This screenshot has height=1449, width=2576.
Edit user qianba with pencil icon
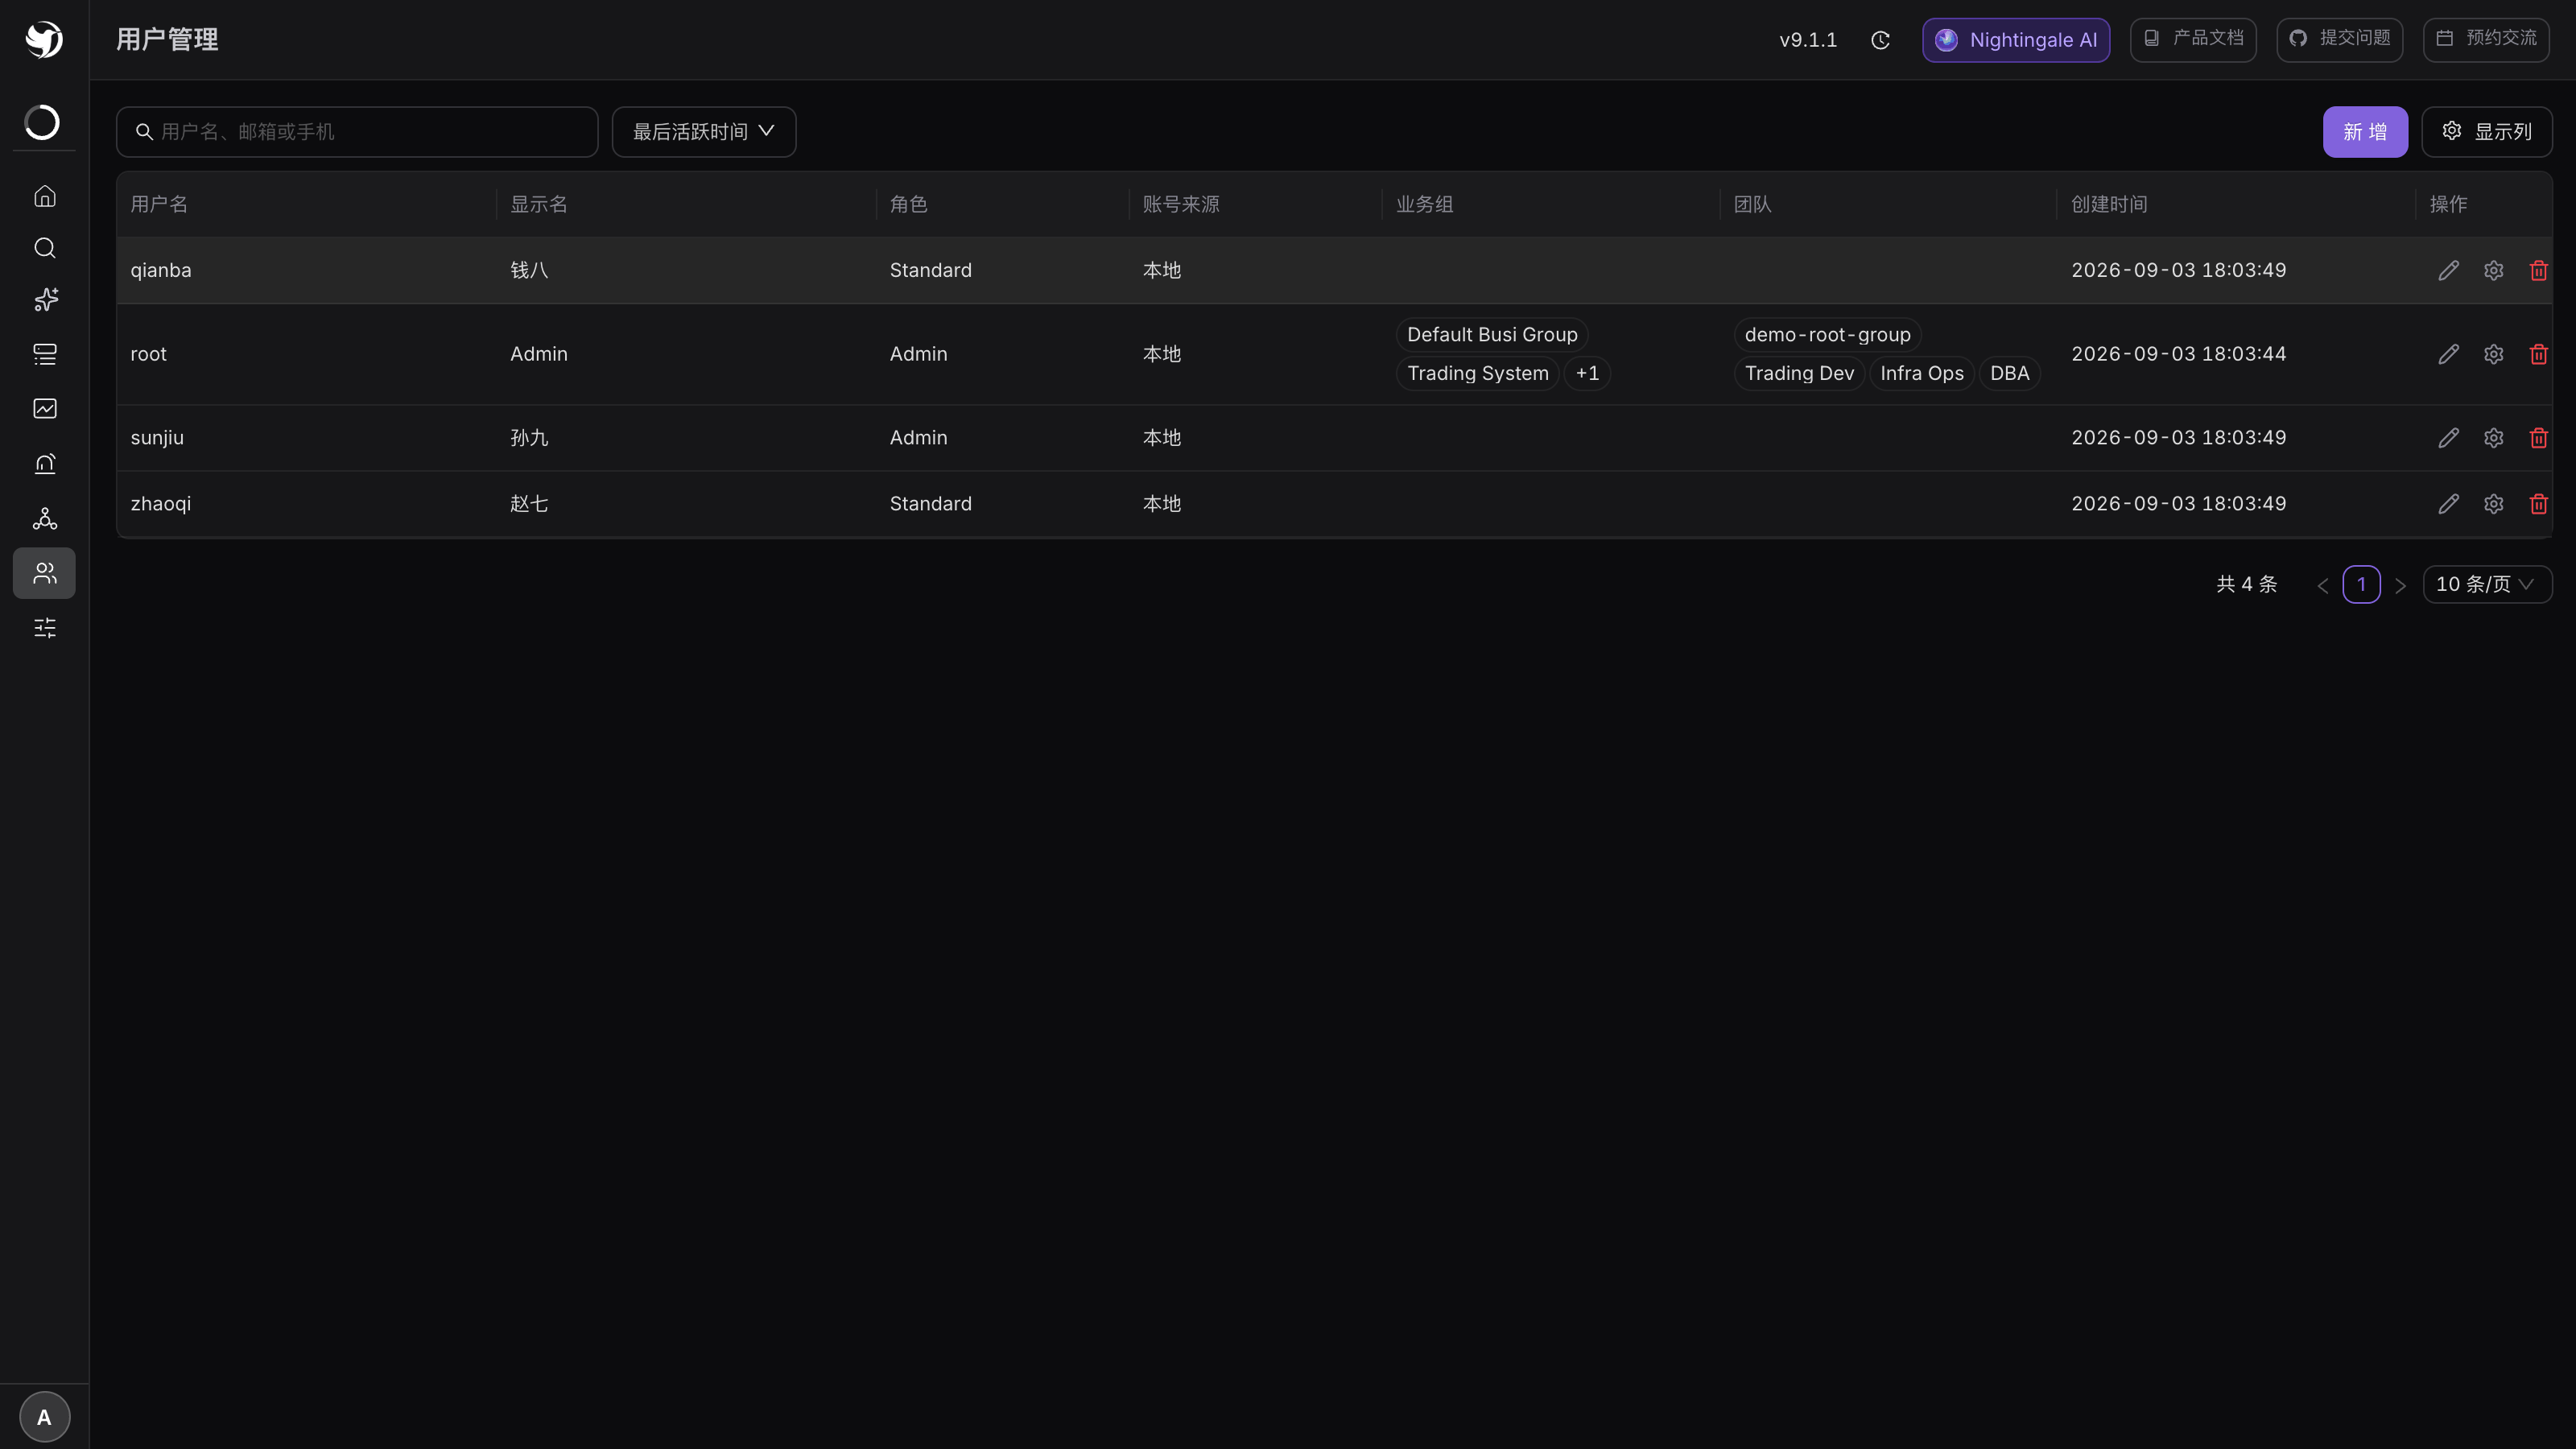pos(2448,270)
